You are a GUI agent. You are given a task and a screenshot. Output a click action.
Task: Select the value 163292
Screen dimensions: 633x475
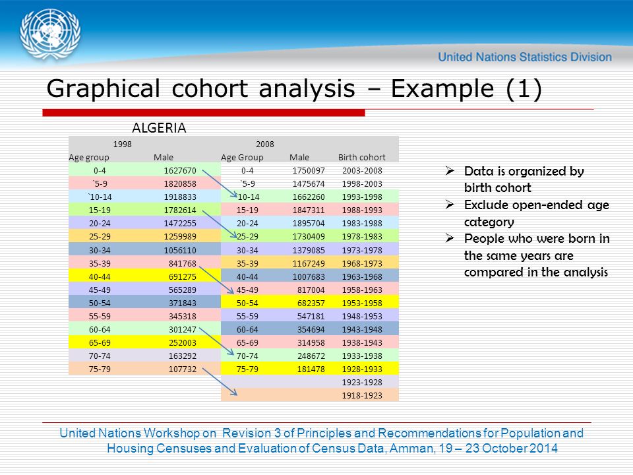tap(183, 356)
